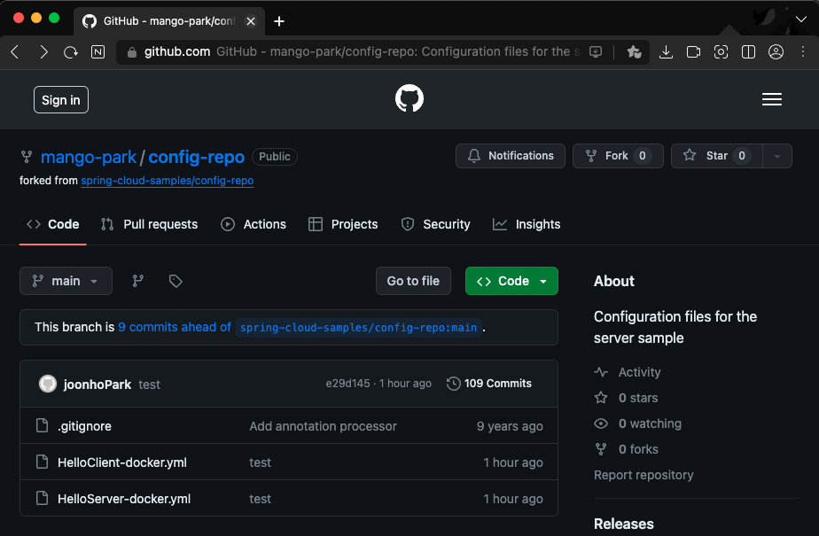Click the Notifications button
This screenshot has height=536, width=819.
[x=511, y=156]
